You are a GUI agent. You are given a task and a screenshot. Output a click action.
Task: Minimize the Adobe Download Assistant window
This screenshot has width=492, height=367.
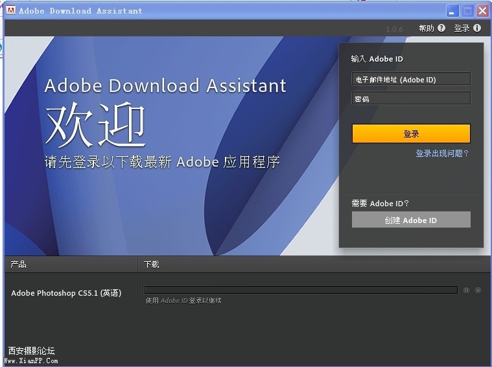tap(452, 11)
